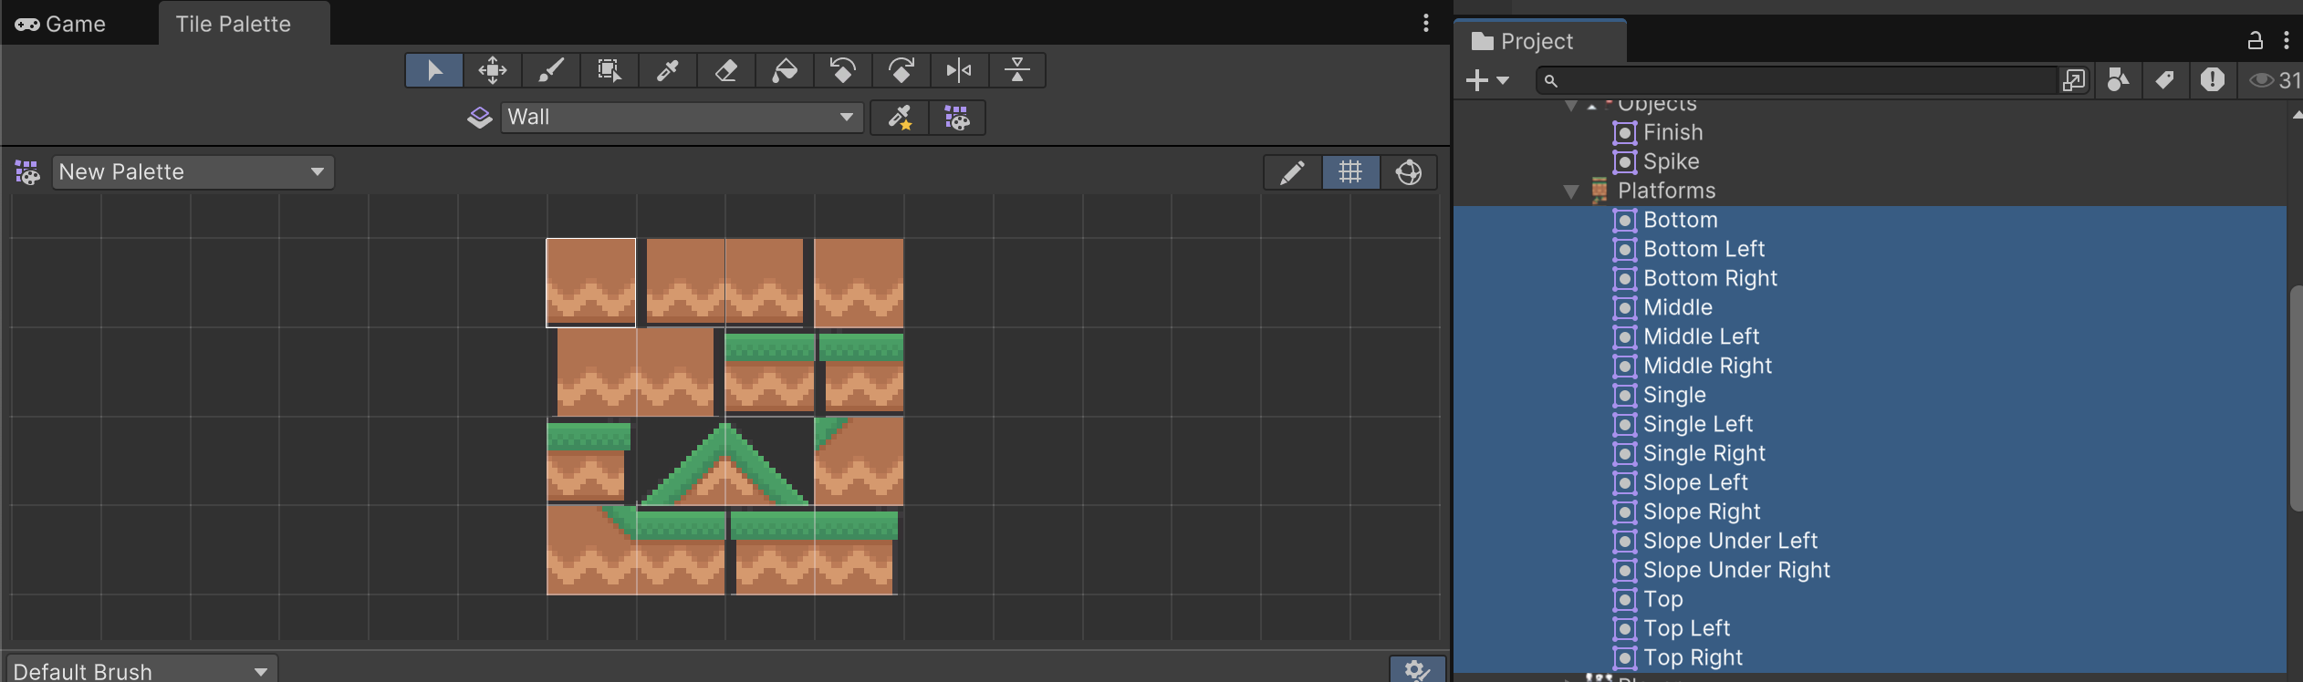Toggle the Project panel lock
This screenshot has height=682, width=2303.
(x=2255, y=40)
